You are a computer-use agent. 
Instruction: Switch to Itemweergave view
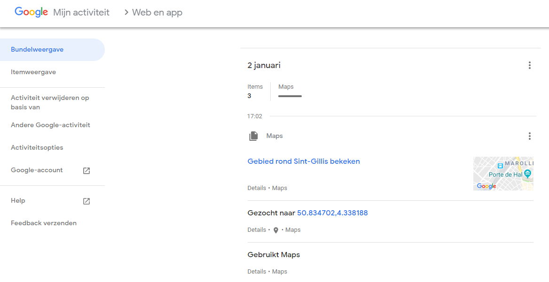(33, 72)
